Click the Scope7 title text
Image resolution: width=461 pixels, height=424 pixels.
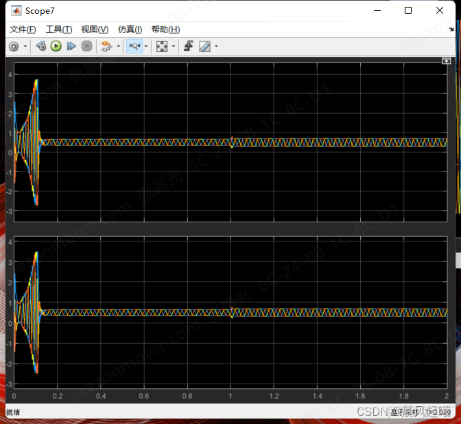point(40,11)
